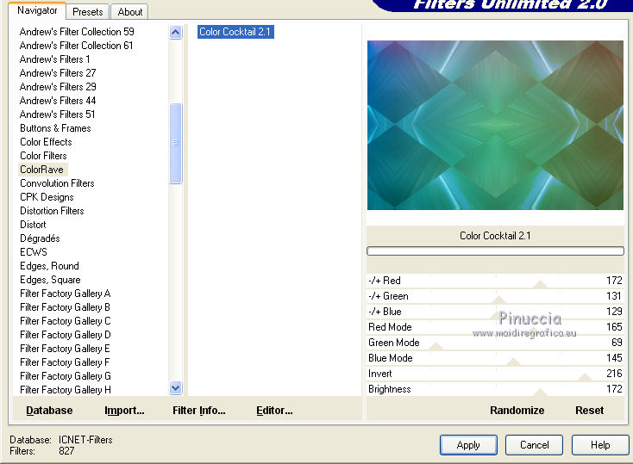Screen dimensions: 633x464
Task: Open Filter Factory Gallery E
Action: coord(65,349)
